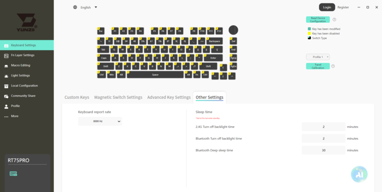Click the globe language icon
The width and height of the screenshot is (382, 192).
point(75,7)
